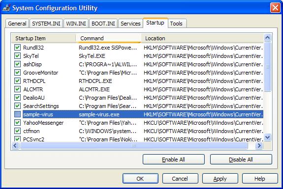Screen dimensions: 283x189
Task: Select the 'ctfmon' row name
Action: [x=31, y=131]
